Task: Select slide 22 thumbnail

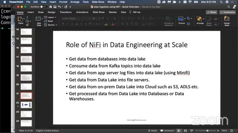Action: (x=26, y=105)
